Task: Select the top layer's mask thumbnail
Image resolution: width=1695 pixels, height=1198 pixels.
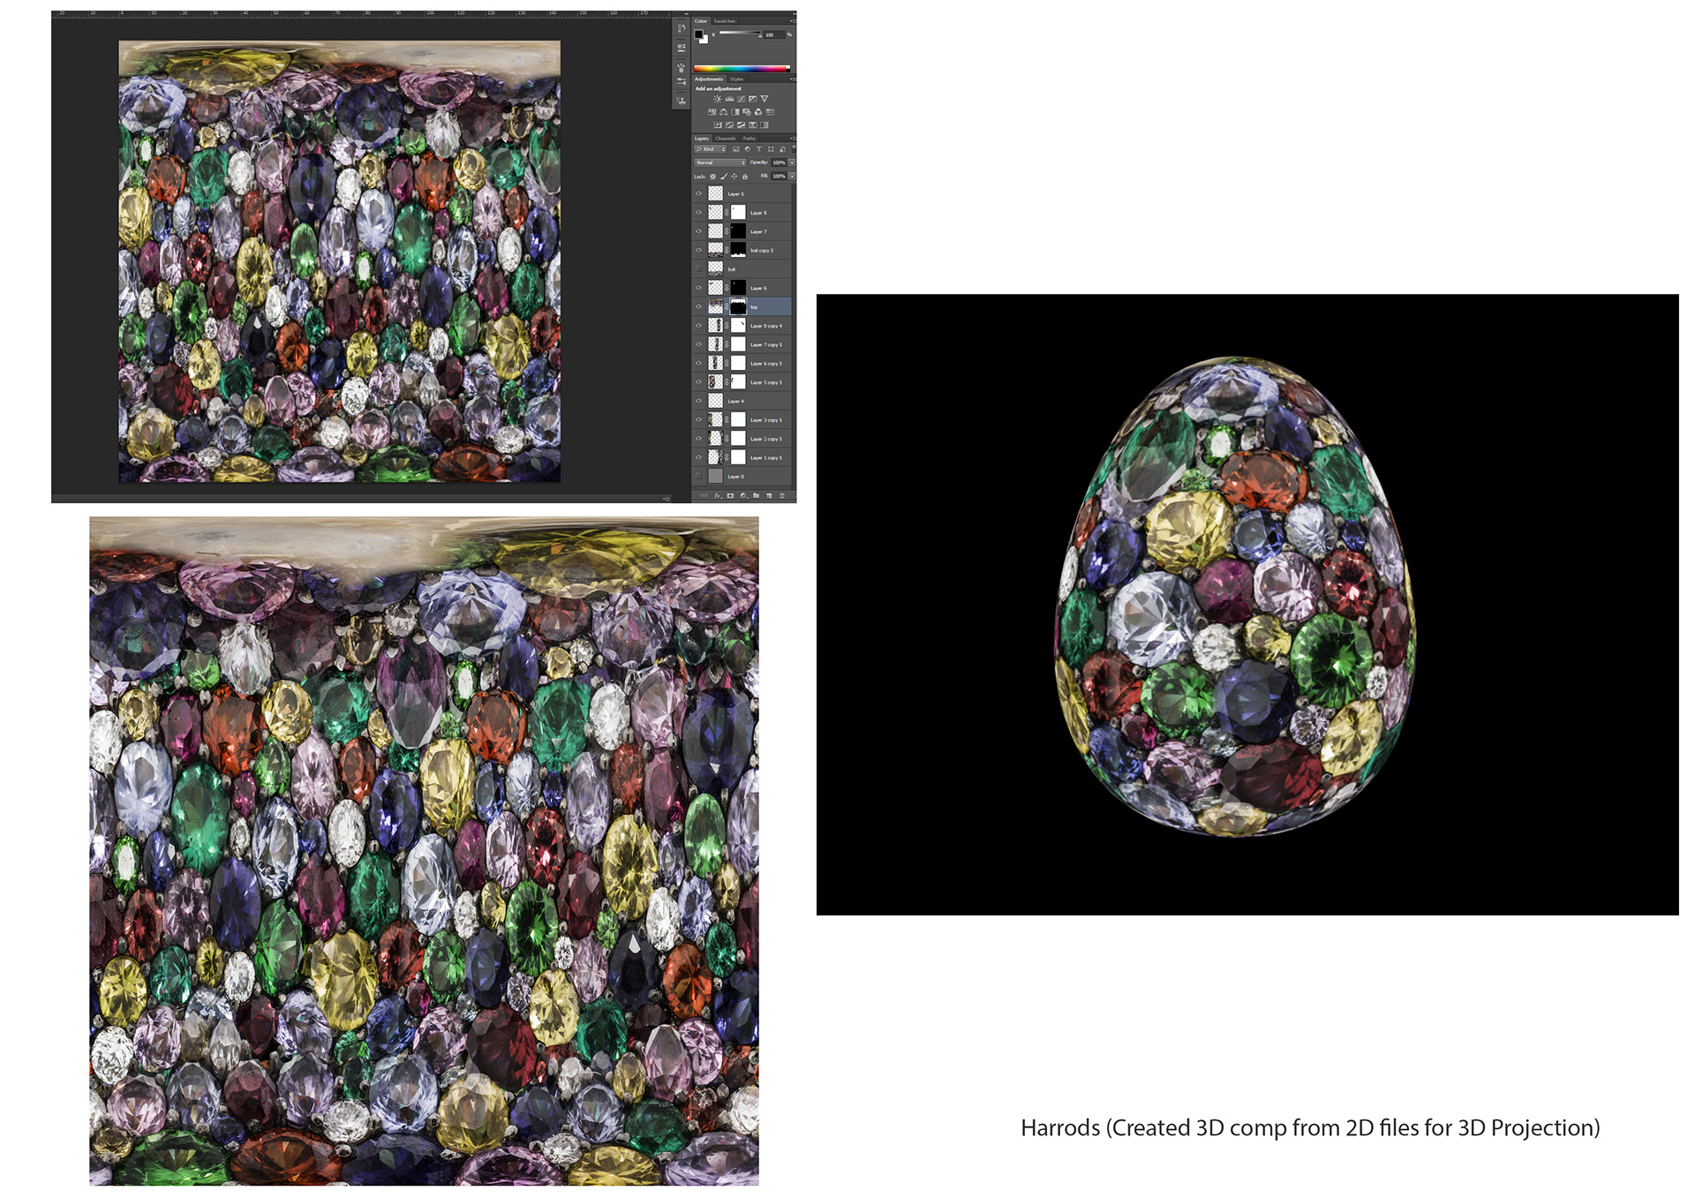Action: tap(738, 306)
